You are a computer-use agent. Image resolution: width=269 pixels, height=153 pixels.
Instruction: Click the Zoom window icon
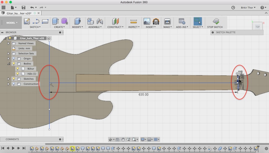coord(134,139)
